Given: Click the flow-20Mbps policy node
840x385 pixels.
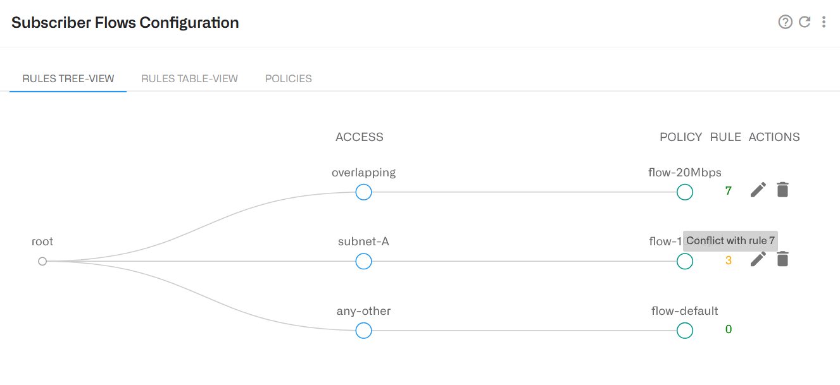Looking at the screenshot, I should pos(685,192).
